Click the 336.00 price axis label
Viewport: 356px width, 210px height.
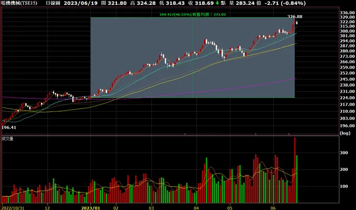pyautogui.click(x=347, y=12)
